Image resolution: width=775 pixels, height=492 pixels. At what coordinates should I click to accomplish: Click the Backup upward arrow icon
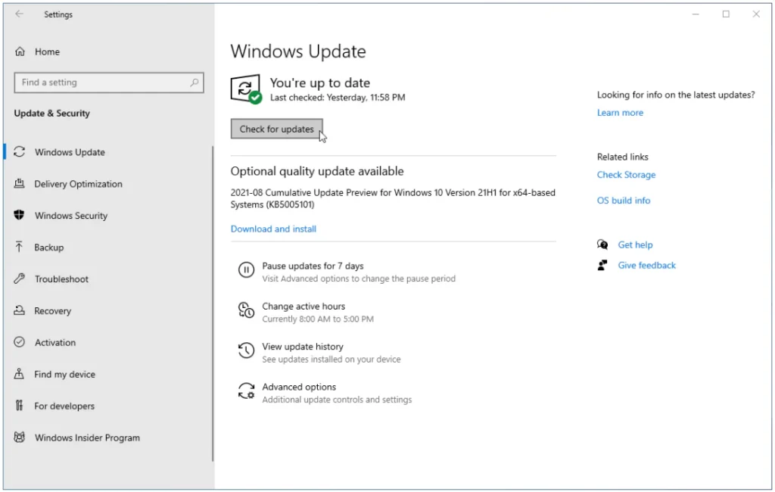(19, 247)
